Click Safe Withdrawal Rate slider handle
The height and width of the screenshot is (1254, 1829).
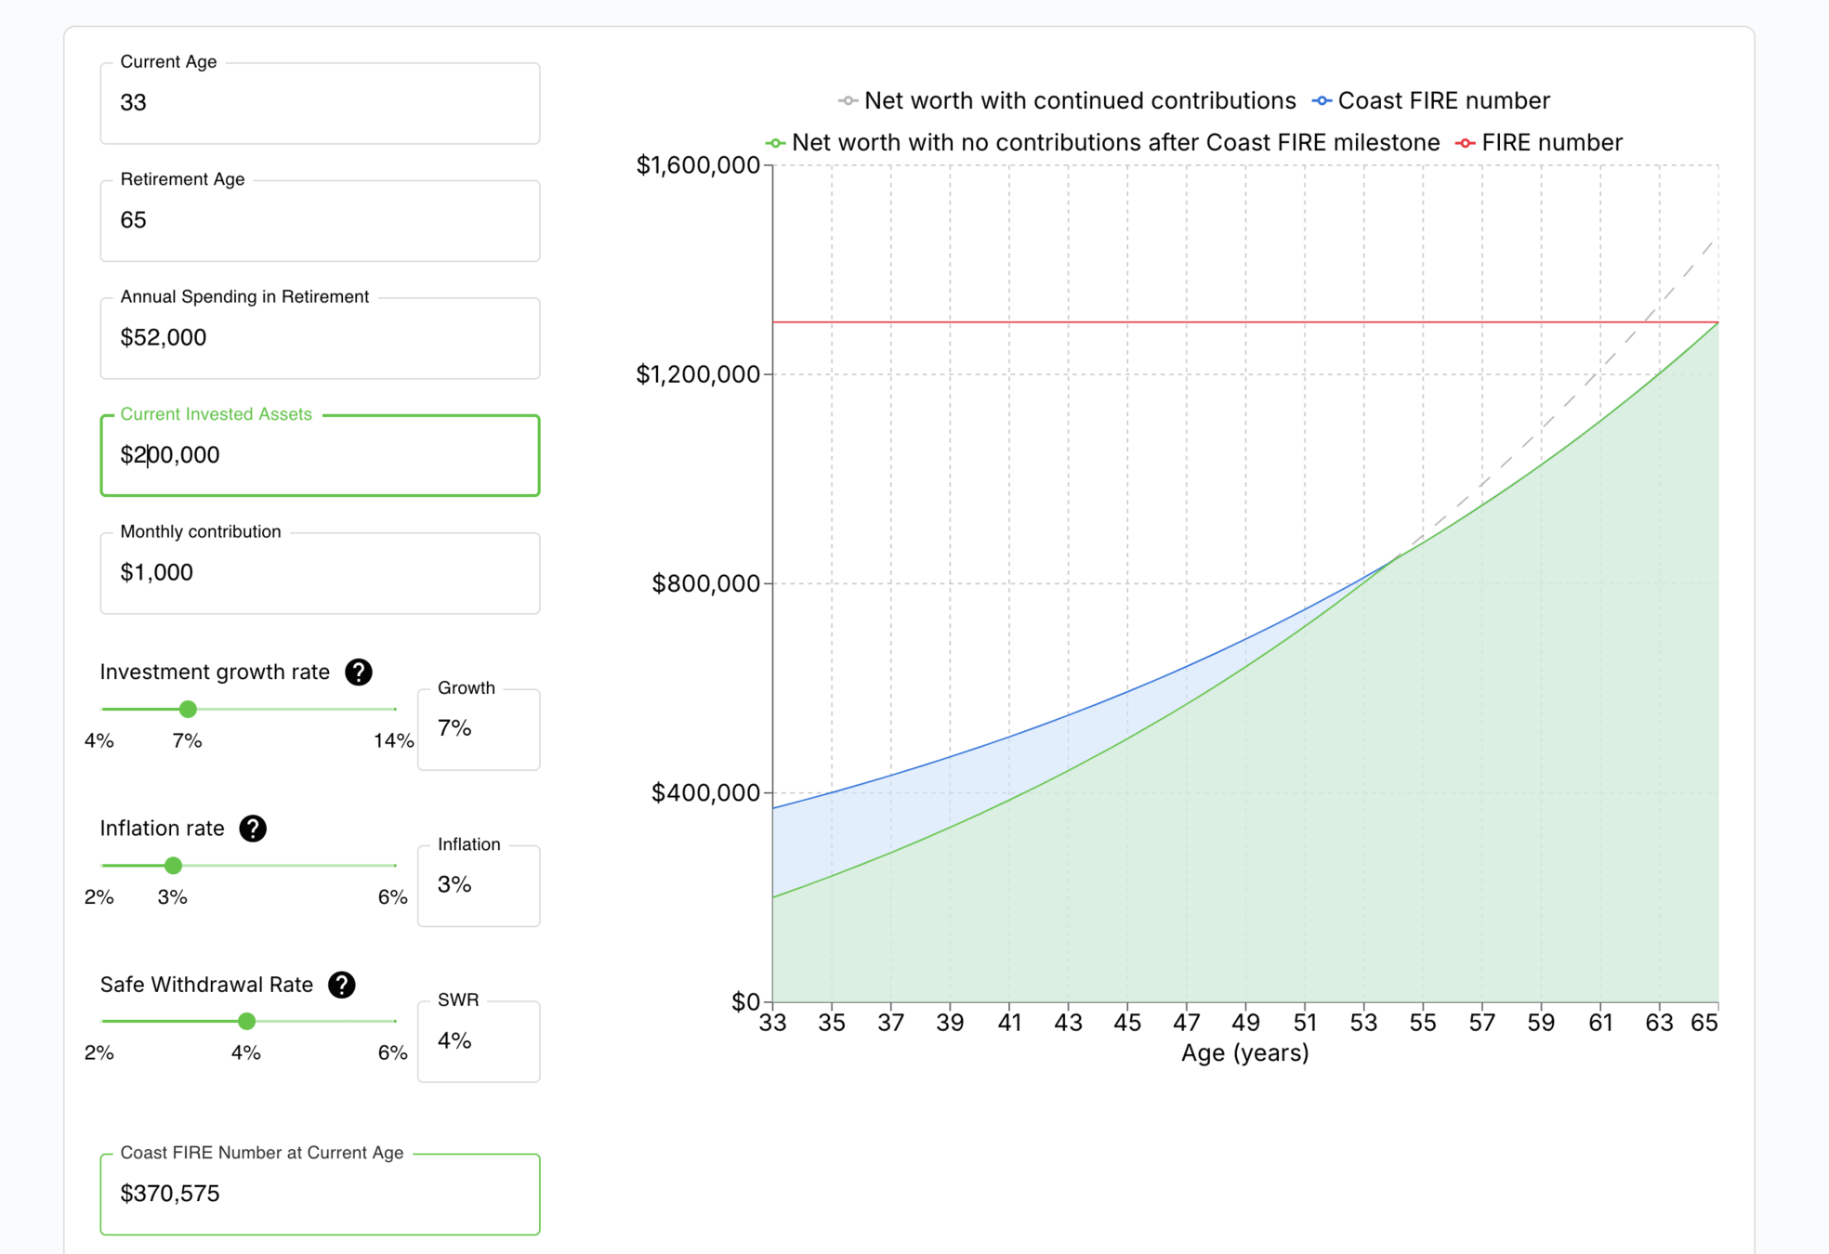click(246, 1022)
